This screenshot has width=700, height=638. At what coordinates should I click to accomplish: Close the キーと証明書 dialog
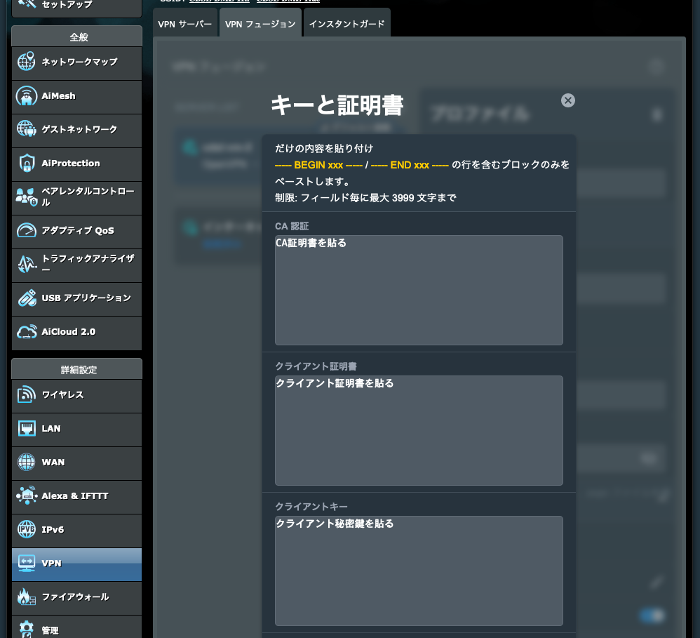(x=567, y=100)
